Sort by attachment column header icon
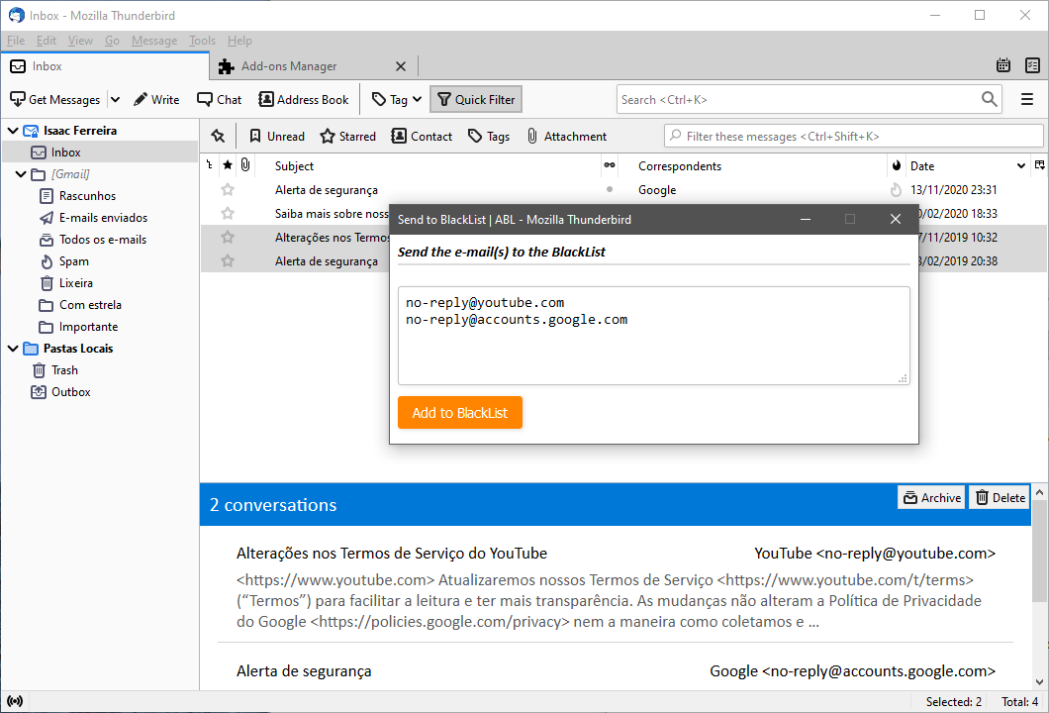Screen dimensions: 1049x713 click(245, 165)
